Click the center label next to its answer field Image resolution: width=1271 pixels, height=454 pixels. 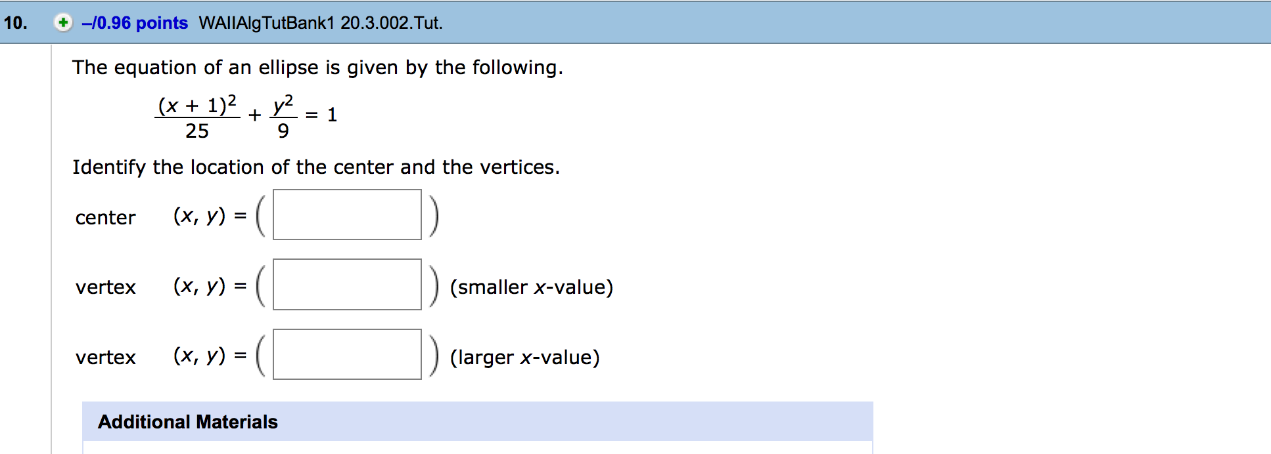104,217
